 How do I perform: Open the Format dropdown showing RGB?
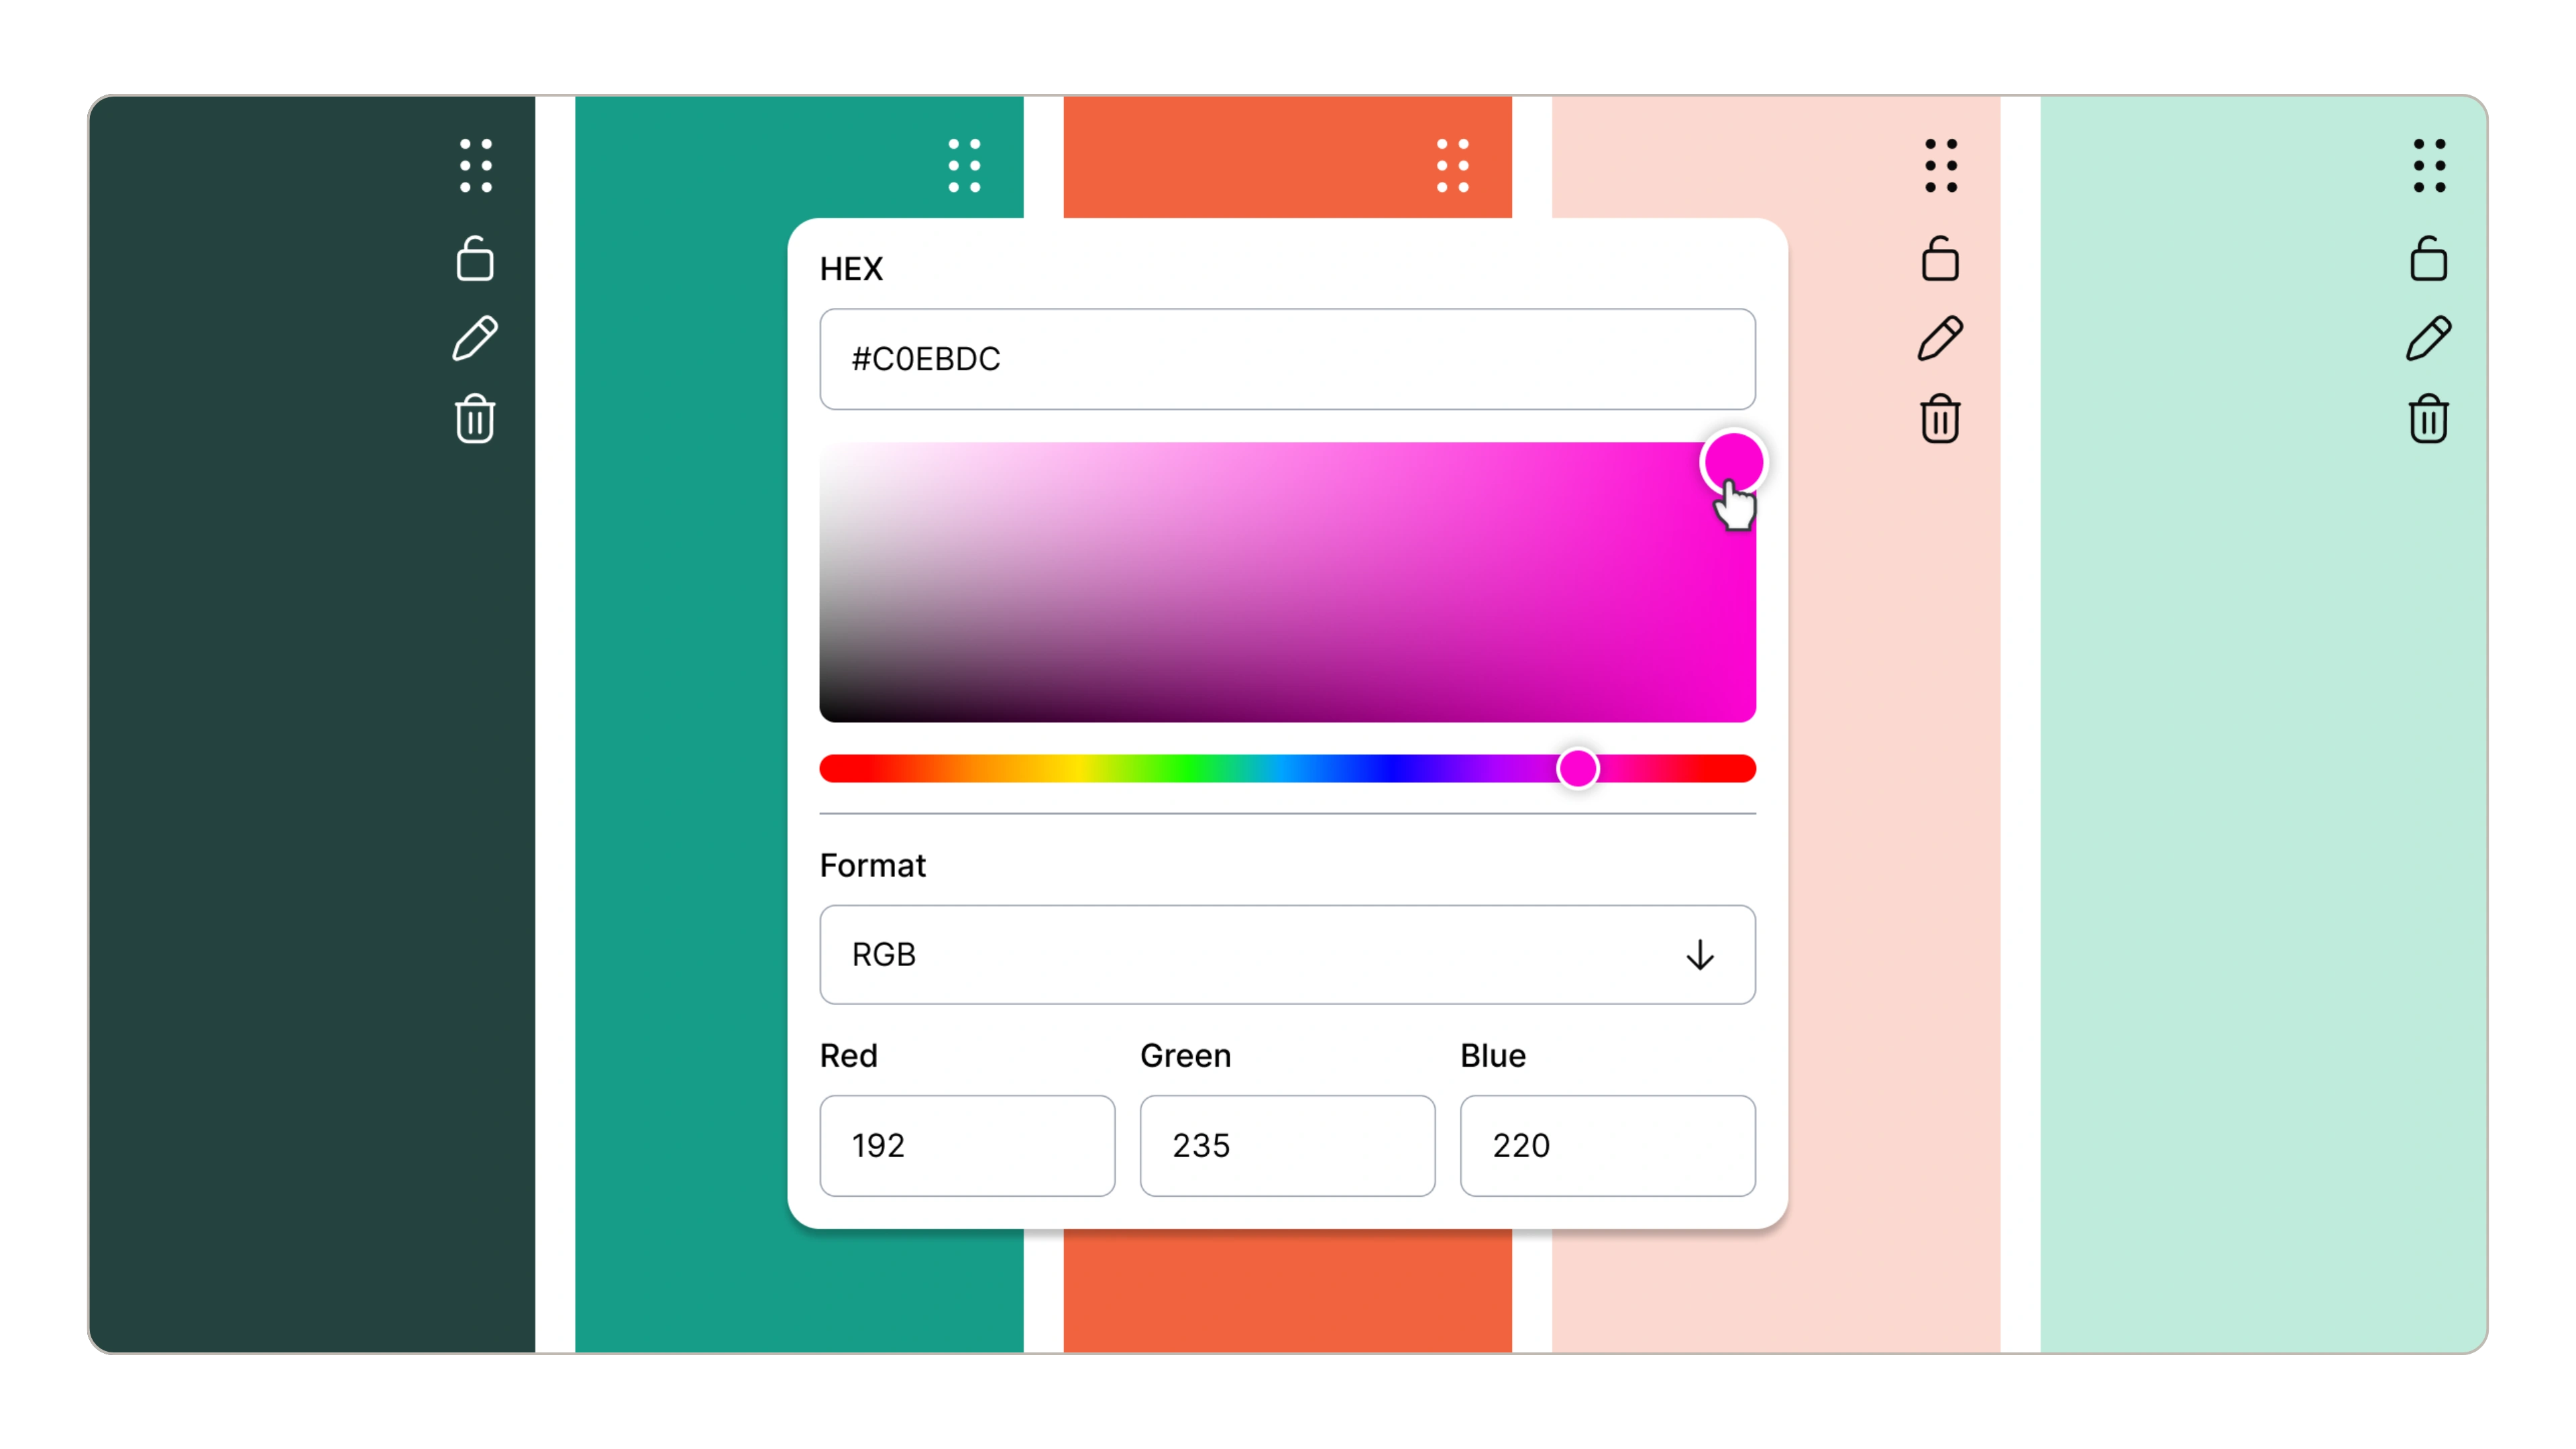click(x=1287, y=954)
